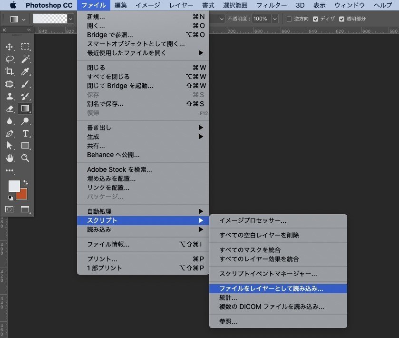Open the レイヤー menu

(x=181, y=5)
